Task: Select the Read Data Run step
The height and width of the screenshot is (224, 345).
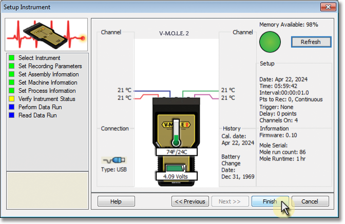Action: tap(37, 115)
